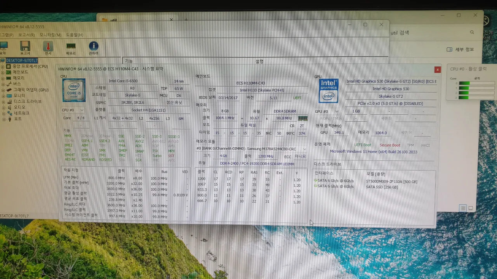This screenshot has width=497, height=279.
Task: Switch to large icons view in util window
Action: click(471, 208)
